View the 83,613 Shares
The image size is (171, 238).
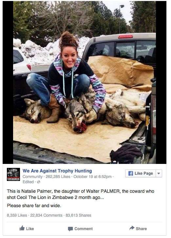pos(78,215)
